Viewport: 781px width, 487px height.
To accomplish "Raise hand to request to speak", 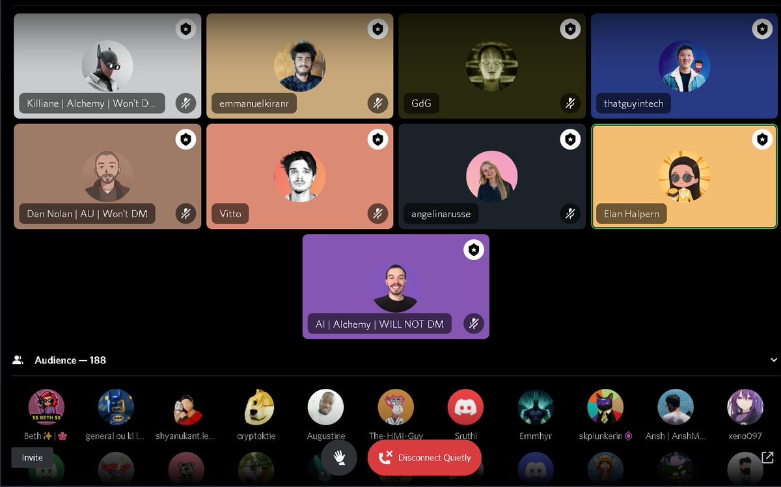I will click(339, 458).
